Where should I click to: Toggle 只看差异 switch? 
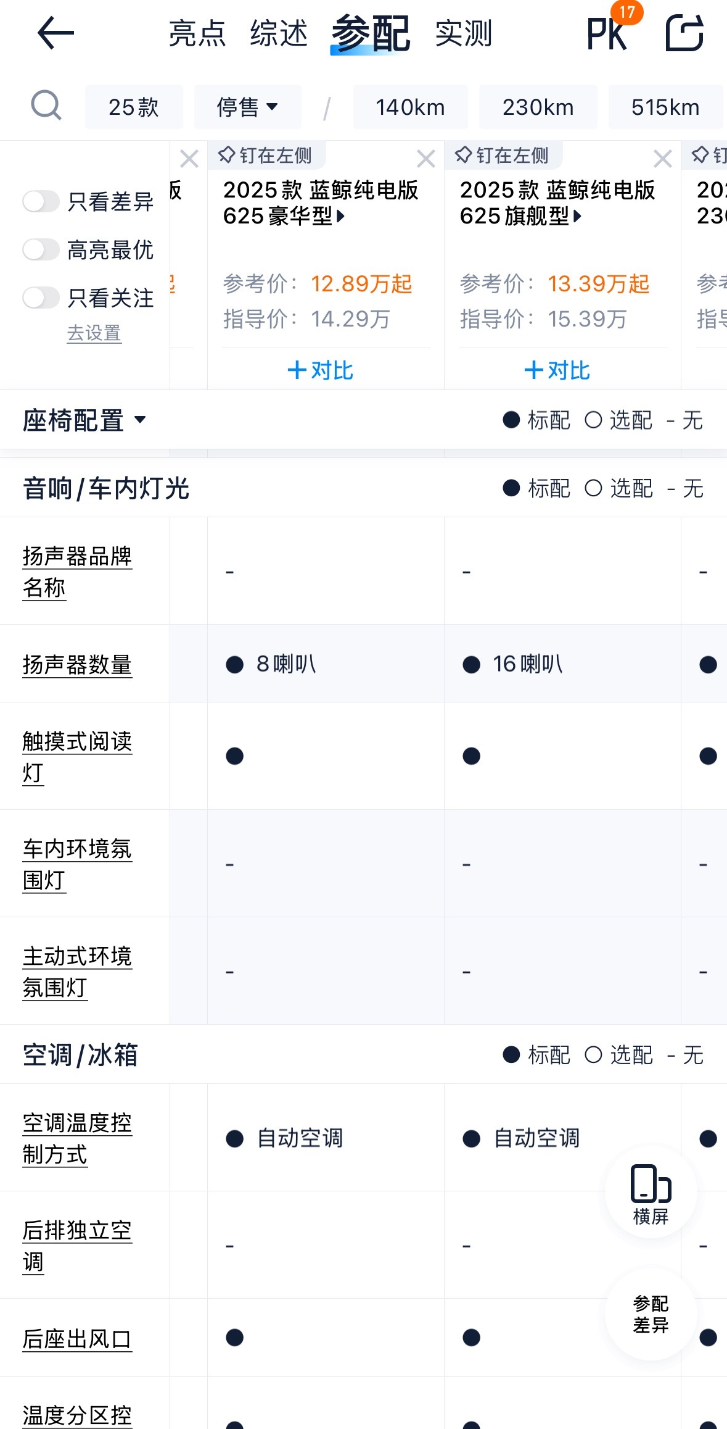click(x=41, y=201)
